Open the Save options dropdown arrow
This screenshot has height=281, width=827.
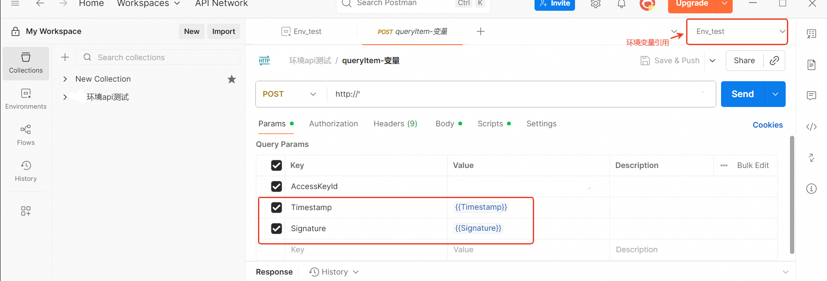pos(712,61)
